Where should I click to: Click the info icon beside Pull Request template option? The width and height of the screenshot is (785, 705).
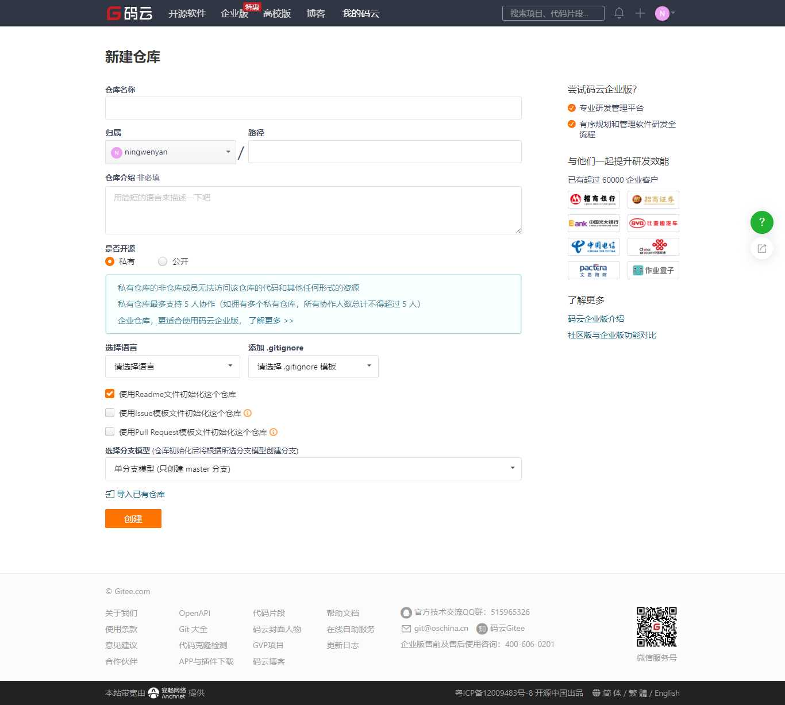click(274, 432)
